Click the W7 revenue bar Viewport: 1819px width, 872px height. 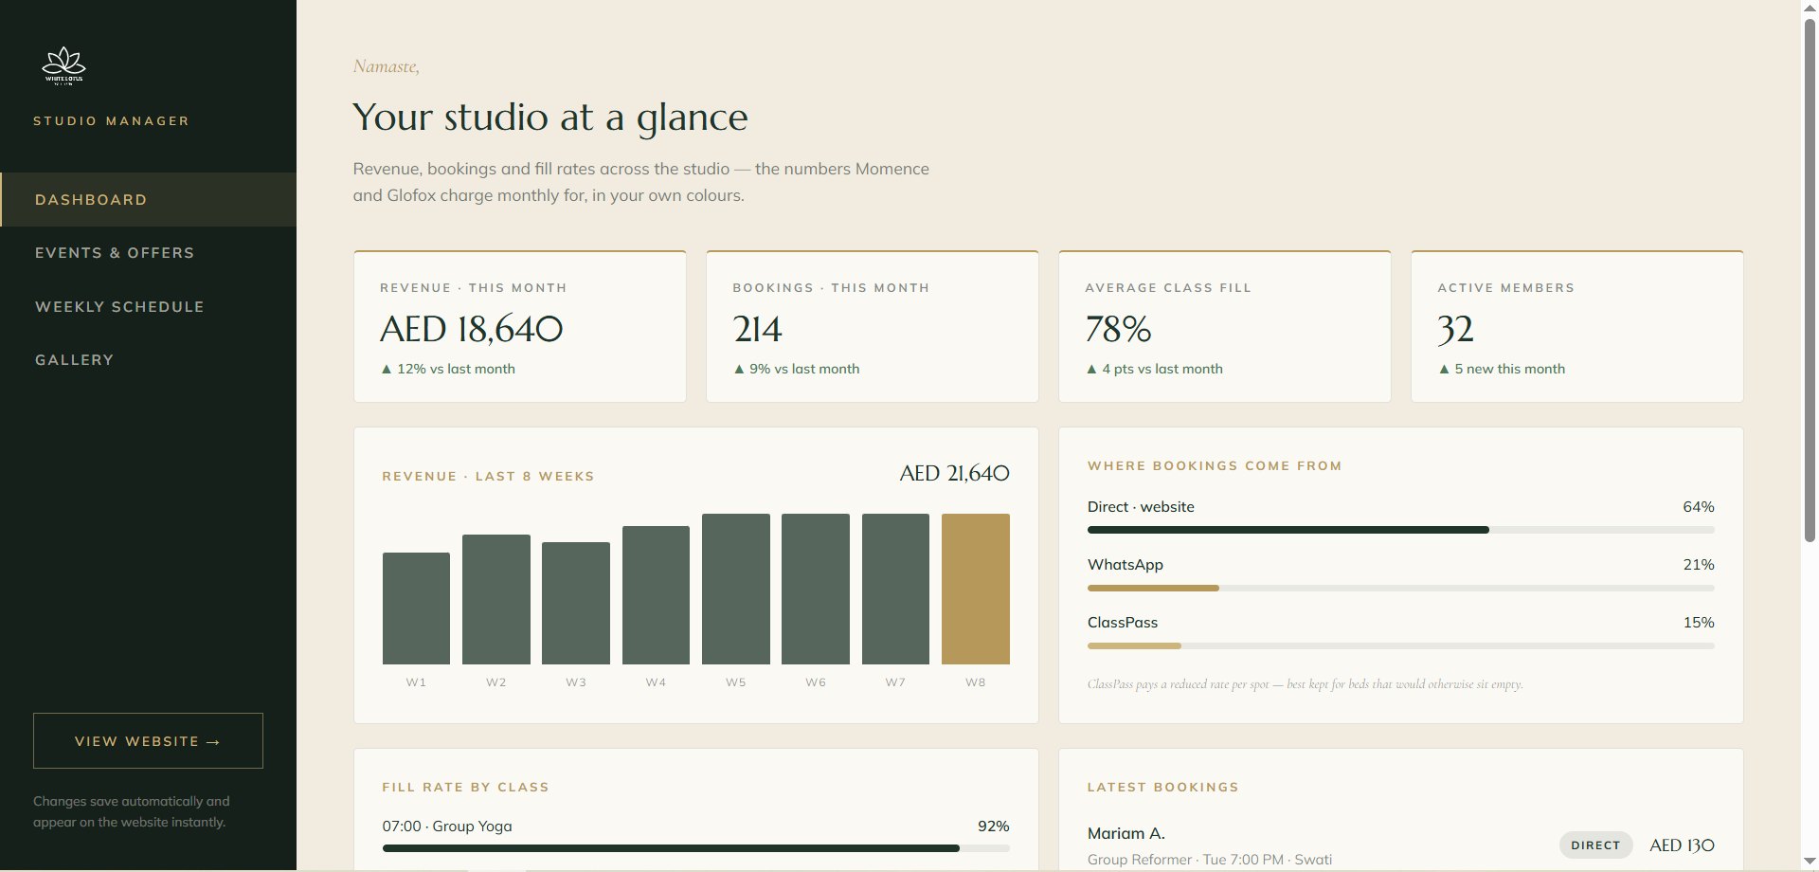coord(895,589)
